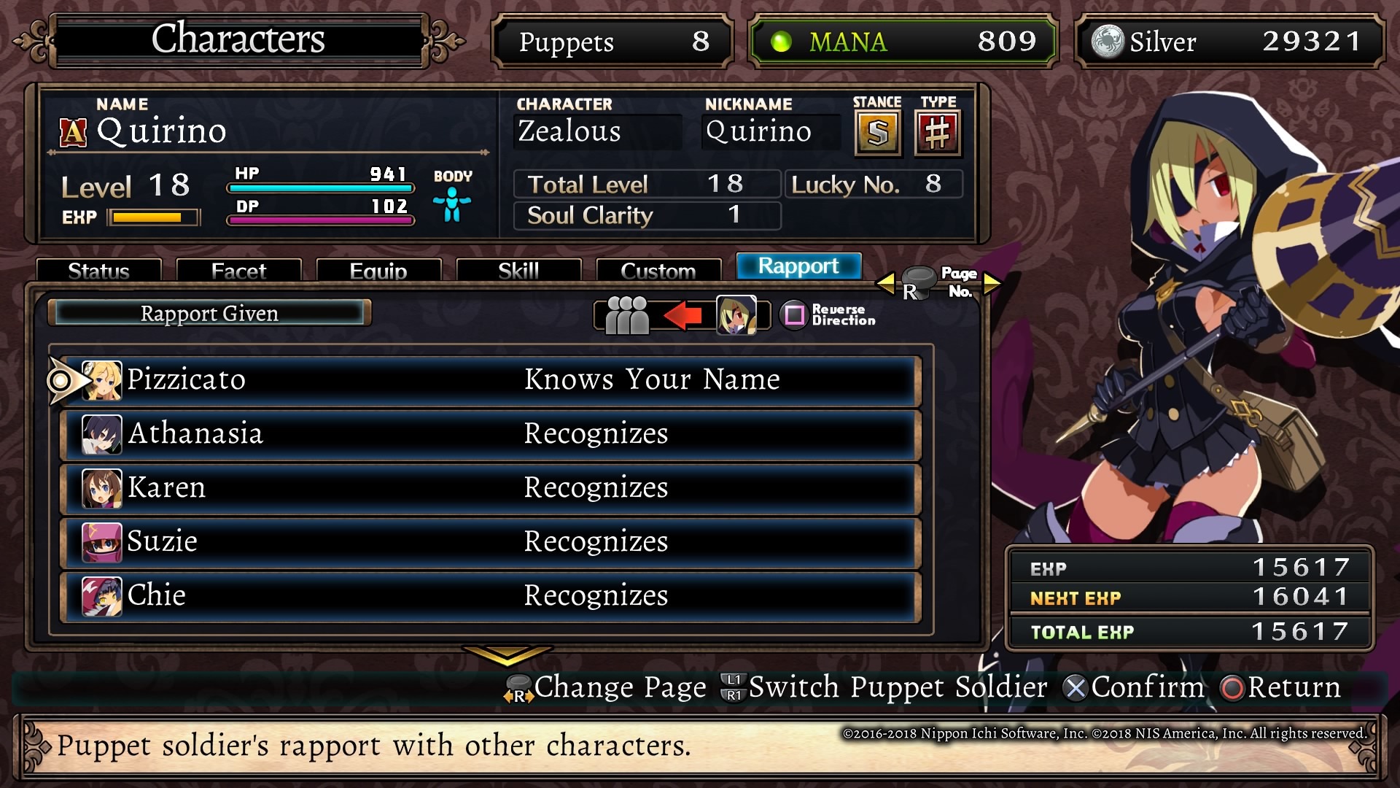Open the Equip tab
Image resolution: width=1400 pixels, height=788 pixels.
pyautogui.click(x=378, y=270)
